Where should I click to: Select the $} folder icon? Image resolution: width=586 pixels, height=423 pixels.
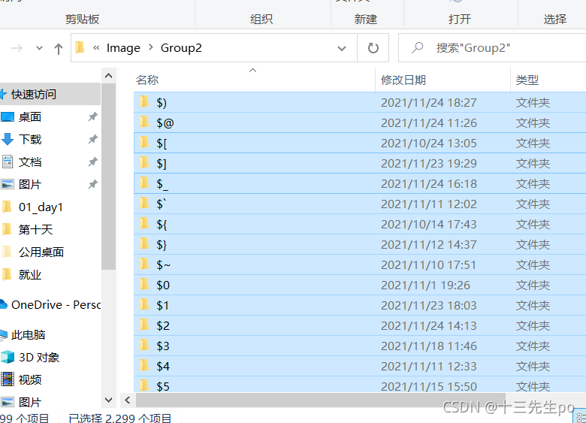pyautogui.click(x=144, y=244)
